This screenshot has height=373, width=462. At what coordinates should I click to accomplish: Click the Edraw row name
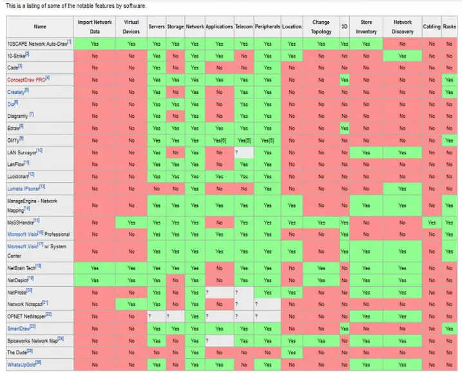[x=14, y=129]
